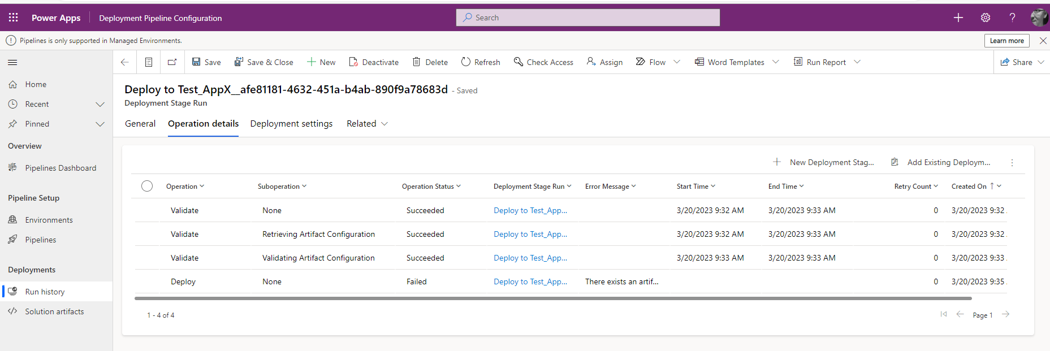Viewport: 1050px width, 351px height.
Task: Switch to the General tab
Action: coord(140,124)
